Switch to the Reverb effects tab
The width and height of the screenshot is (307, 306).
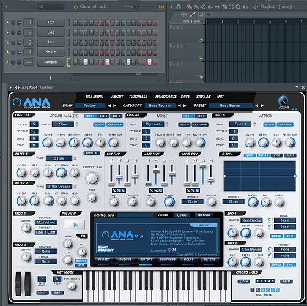click(210, 259)
